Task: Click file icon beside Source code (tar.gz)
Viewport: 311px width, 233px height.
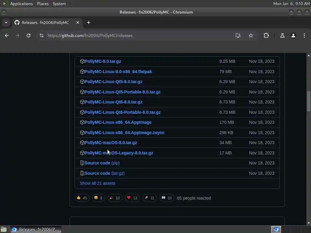Action: pos(82,173)
